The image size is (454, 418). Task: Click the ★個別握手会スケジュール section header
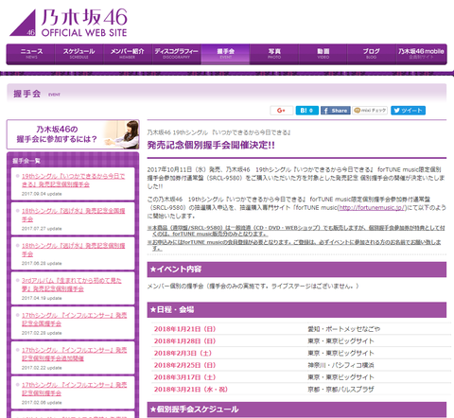pyautogui.click(x=297, y=409)
